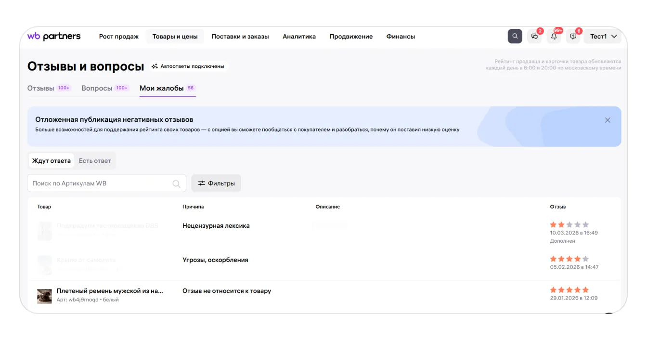Click the WB Partners logo
This screenshot has height=340, width=647.
click(54, 37)
